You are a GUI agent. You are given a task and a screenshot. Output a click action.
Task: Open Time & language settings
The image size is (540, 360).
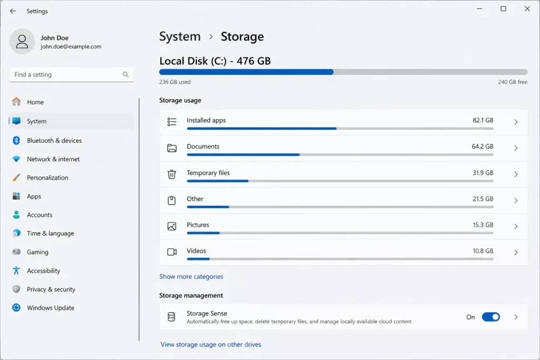(x=71, y=233)
